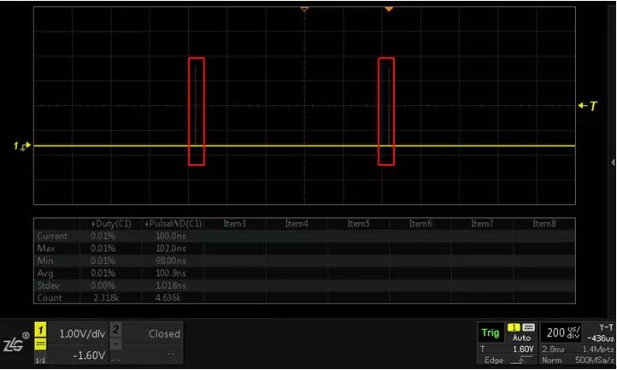Open the 200 us/div timebase setting
The image size is (617, 370).
[x=562, y=333]
